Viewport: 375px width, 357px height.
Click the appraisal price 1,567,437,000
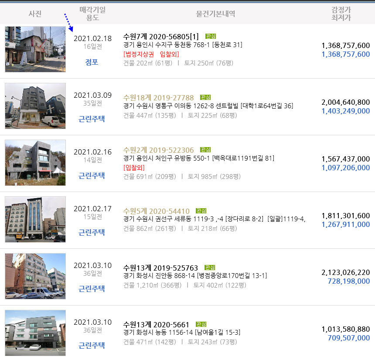point(346,159)
